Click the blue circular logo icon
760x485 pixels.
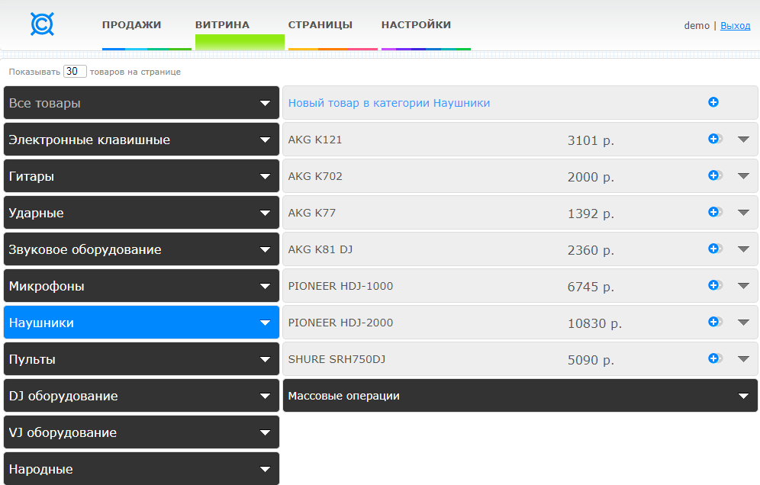click(x=42, y=24)
